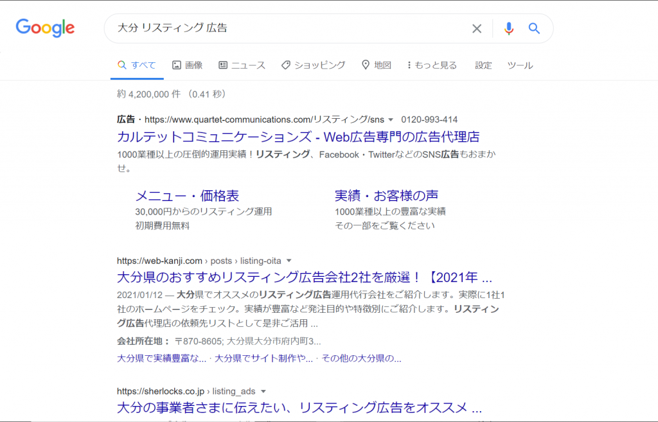Image resolution: width=658 pixels, height=422 pixels.
Task: Open 大分の事業者さまに伝えたい result title
Action: pyautogui.click(x=299, y=407)
